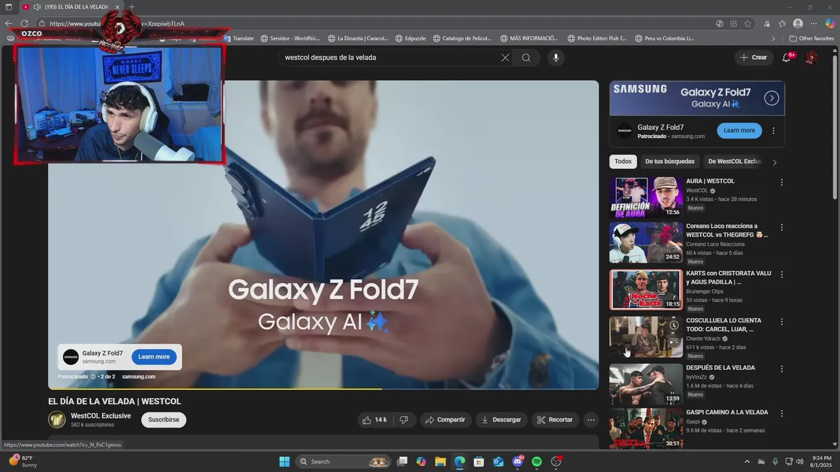The width and height of the screenshot is (840, 472).
Task: Open Microsoft Store from the taskbar
Action: click(479, 462)
